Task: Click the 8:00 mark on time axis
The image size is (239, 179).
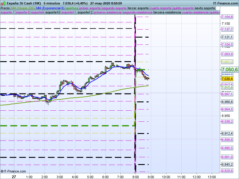Action: pos(136,177)
